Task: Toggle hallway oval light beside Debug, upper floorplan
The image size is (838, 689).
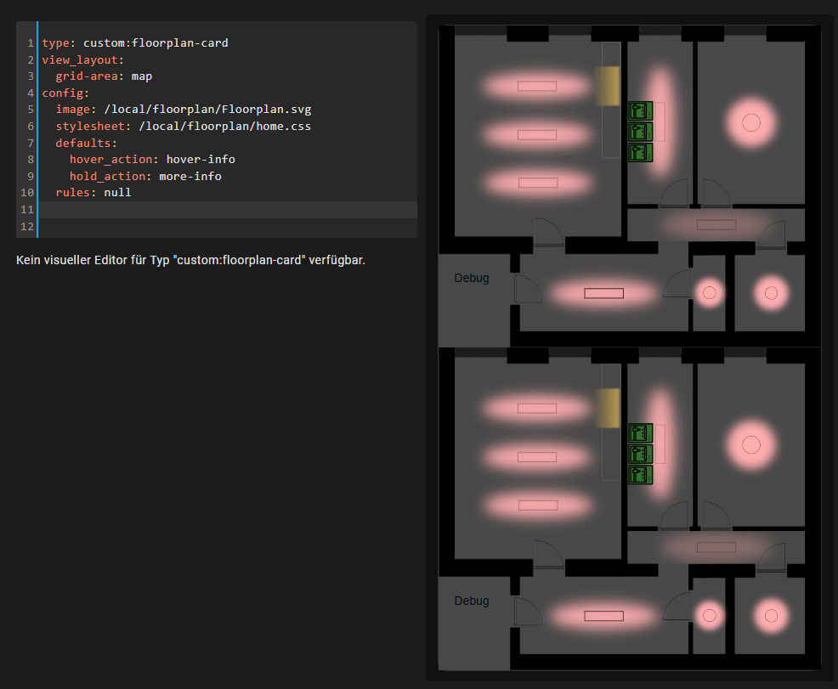Action: tap(604, 293)
